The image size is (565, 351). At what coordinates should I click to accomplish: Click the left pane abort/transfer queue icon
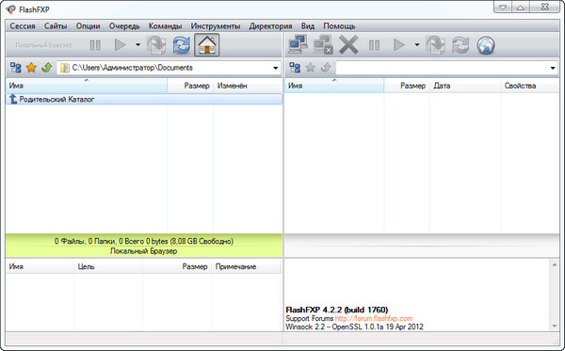(x=156, y=45)
